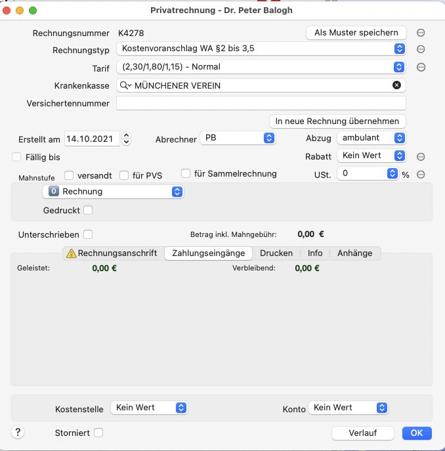Open the Rechnungstyp dropdown

click(x=261, y=49)
